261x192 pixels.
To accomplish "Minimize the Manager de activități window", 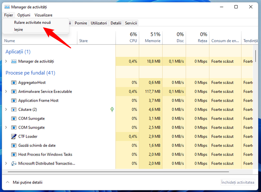I will pos(222,7).
